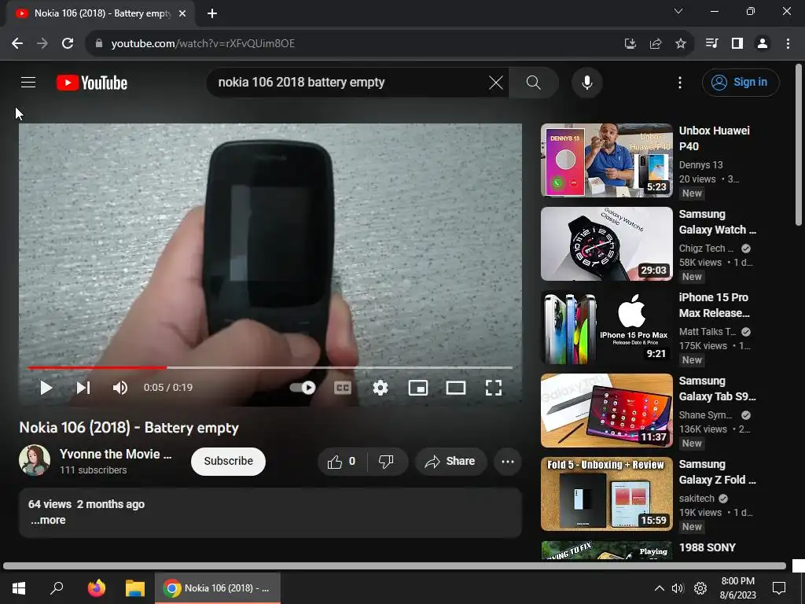
Task: Toggle subtitles closed captions
Action: tap(343, 388)
